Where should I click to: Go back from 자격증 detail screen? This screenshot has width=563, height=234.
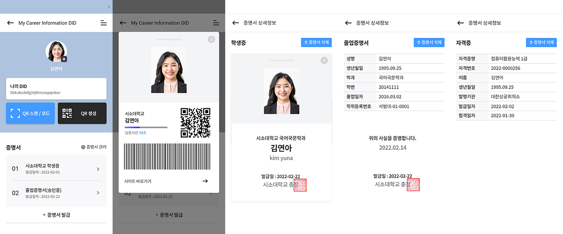[461, 23]
